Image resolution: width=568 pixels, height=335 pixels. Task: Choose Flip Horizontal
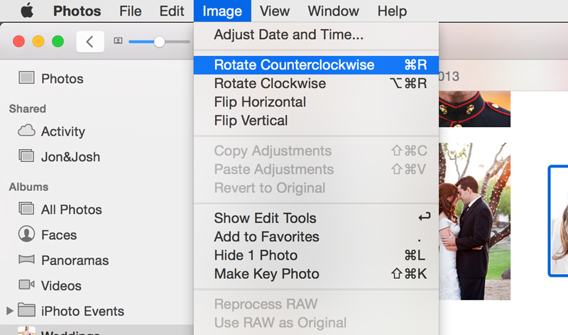[316, 102]
